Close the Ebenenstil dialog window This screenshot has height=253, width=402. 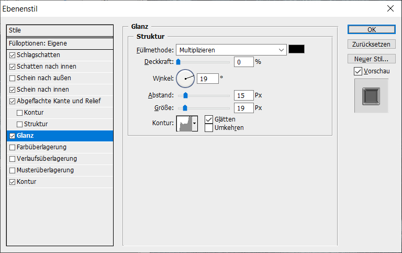pos(389,8)
